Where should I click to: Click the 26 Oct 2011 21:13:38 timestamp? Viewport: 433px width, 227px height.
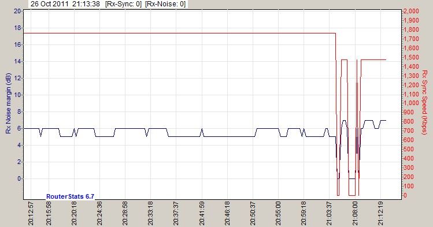point(65,4)
